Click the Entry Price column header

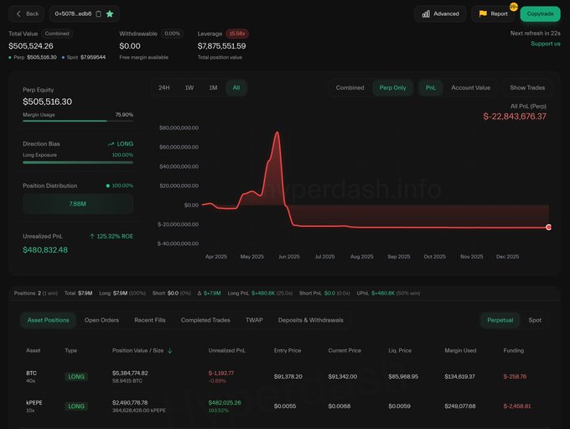click(x=288, y=350)
